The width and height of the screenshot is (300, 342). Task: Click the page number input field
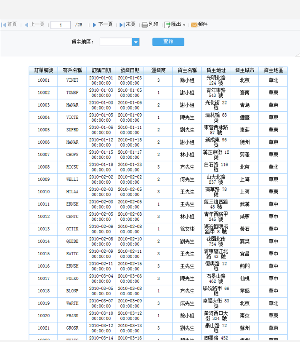point(61,25)
